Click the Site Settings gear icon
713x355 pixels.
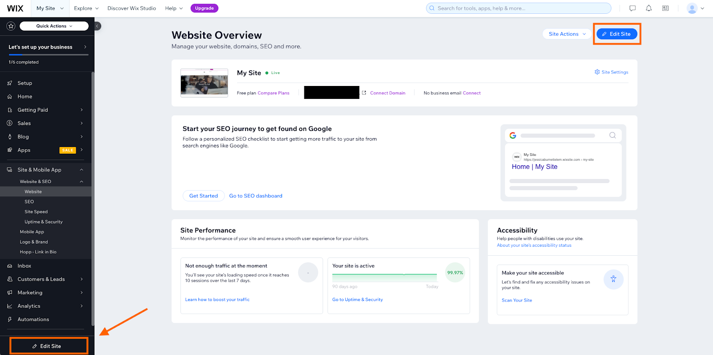click(x=597, y=72)
